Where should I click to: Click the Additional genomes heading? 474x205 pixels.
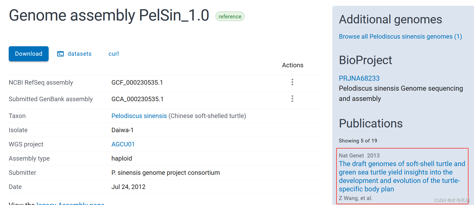[x=390, y=19]
